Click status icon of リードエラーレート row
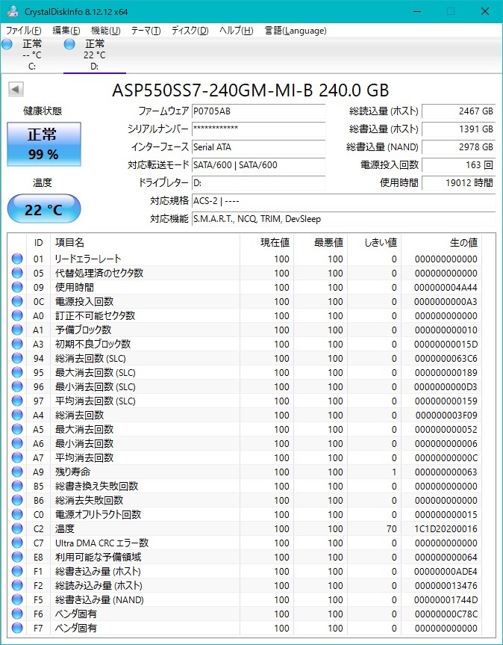 point(17,259)
